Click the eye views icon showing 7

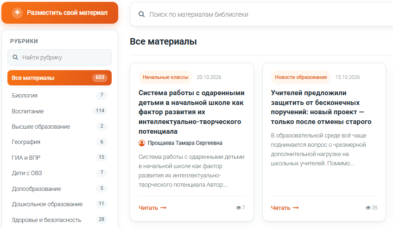pos(238,208)
